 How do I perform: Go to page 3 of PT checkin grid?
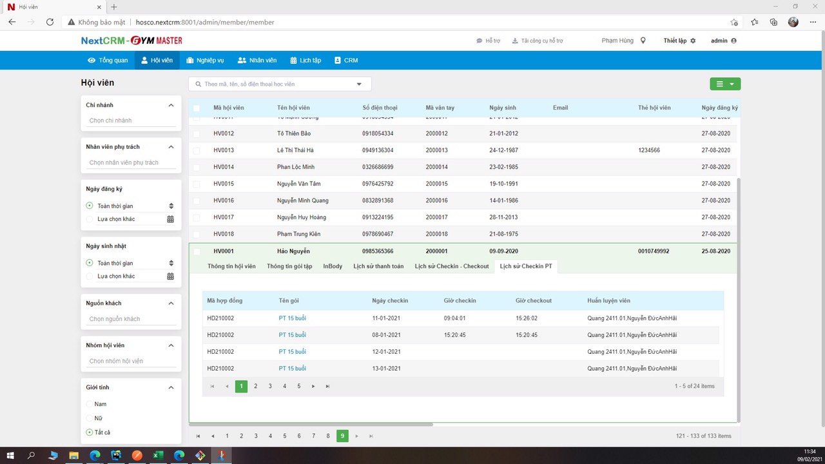pyautogui.click(x=270, y=386)
